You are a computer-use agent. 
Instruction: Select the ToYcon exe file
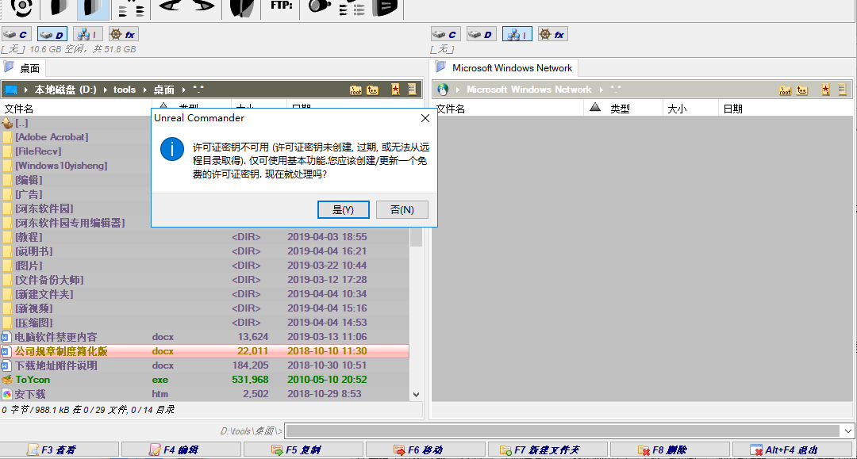pos(205,379)
